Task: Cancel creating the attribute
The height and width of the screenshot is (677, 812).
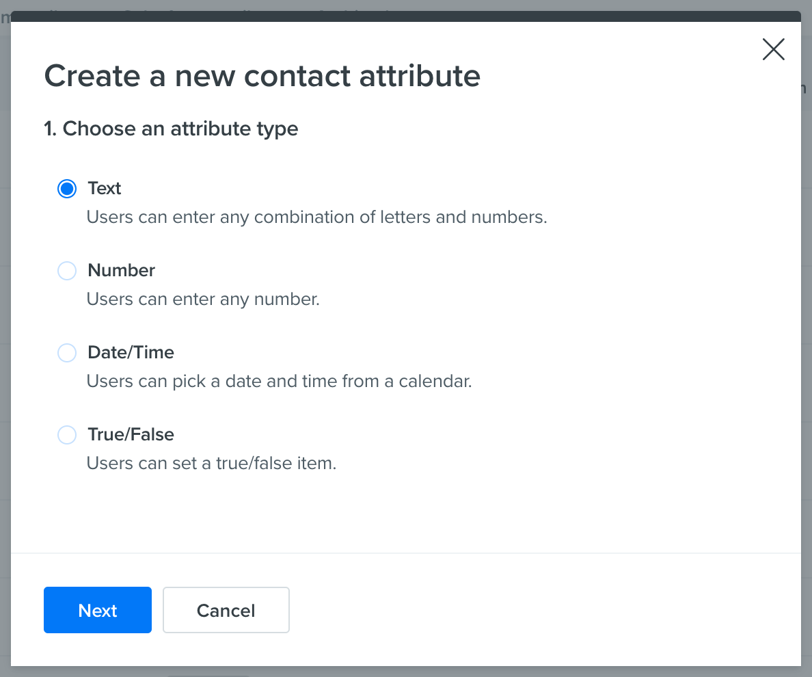Action: pos(226,610)
